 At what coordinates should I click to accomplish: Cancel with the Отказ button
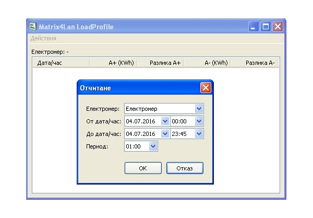pos(185,168)
